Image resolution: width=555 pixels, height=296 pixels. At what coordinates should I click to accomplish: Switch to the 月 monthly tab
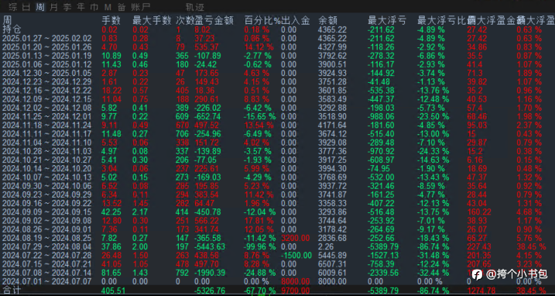pyautogui.click(x=54, y=7)
